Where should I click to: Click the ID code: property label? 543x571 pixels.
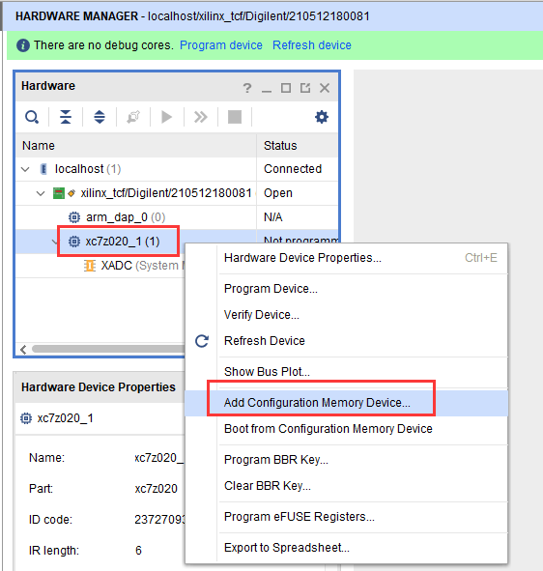point(50,519)
